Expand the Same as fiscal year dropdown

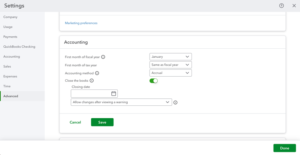click(170, 65)
